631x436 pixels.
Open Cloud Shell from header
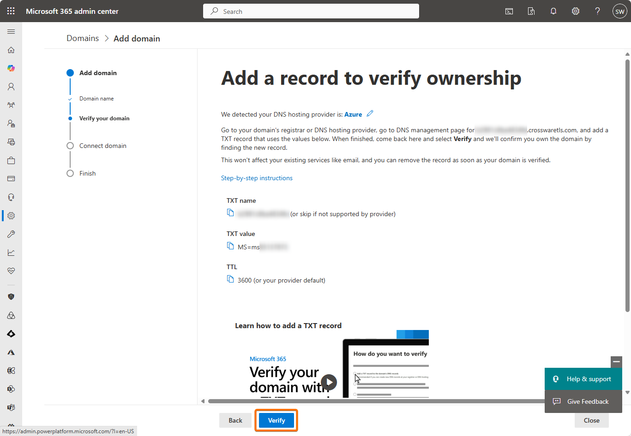click(x=509, y=11)
